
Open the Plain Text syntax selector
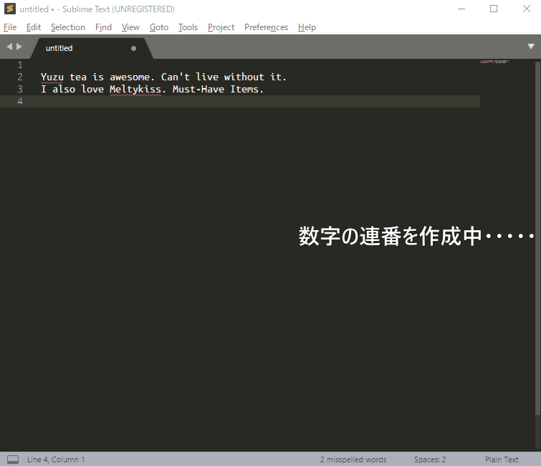click(502, 460)
